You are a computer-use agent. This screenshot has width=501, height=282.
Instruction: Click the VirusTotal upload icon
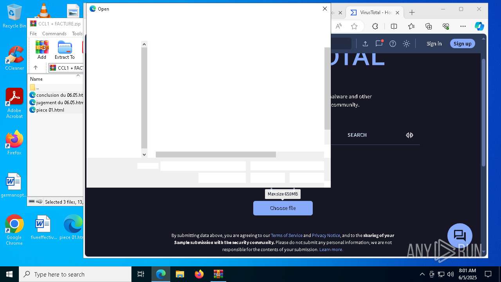click(365, 43)
